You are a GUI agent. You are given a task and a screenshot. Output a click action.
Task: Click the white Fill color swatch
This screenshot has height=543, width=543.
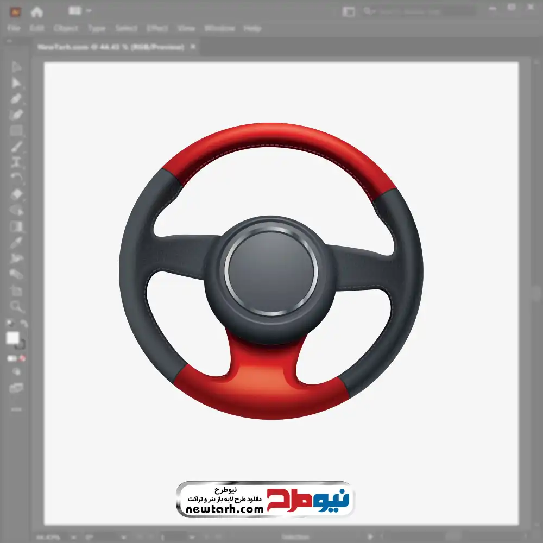pyautogui.click(x=13, y=339)
